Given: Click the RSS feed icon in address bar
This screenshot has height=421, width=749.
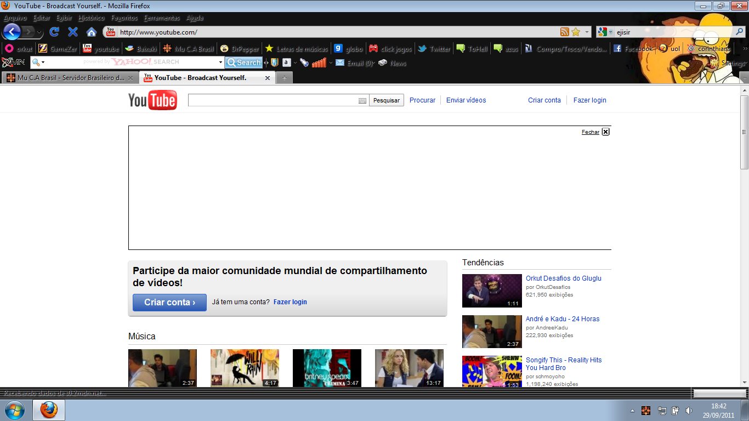Looking at the screenshot, I should point(564,32).
